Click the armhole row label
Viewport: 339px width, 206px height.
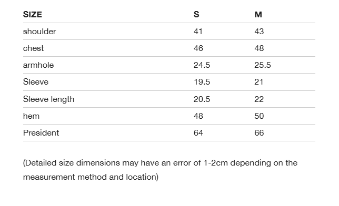point(38,65)
